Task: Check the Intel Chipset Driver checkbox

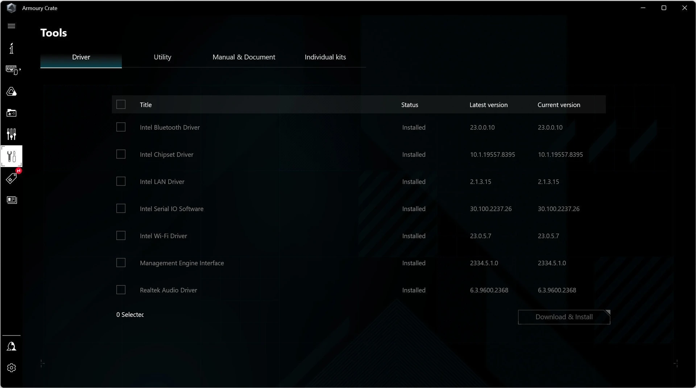Action: pyautogui.click(x=121, y=154)
